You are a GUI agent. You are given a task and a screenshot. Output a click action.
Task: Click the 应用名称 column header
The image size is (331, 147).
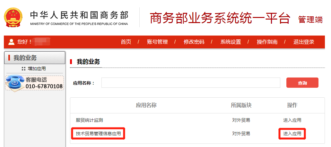146,105
